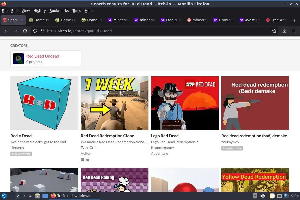
Task: Open the History menu
Action: (x=40, y=11)
